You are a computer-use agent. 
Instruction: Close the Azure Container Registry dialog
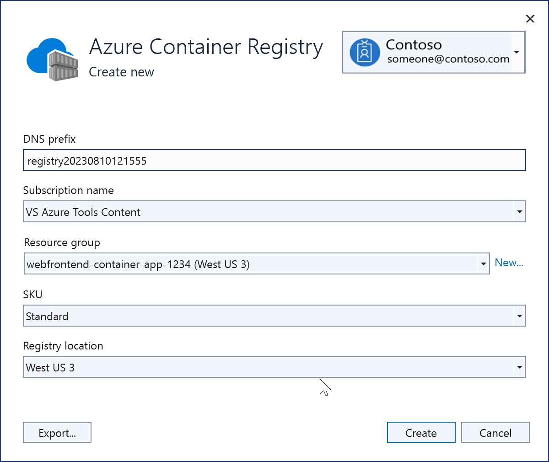click(x=530, y=19)
